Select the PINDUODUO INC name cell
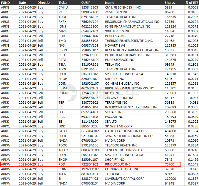The width and height of the screenshot is (199, 186). coord(117,164)
